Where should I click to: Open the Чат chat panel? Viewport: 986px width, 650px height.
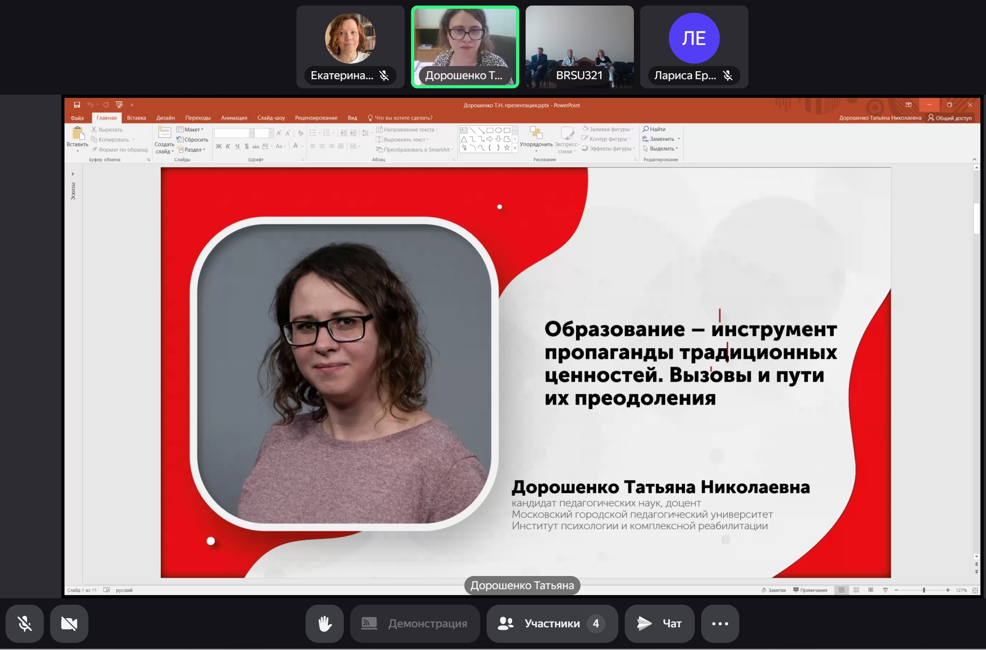[x=659, y=623]
